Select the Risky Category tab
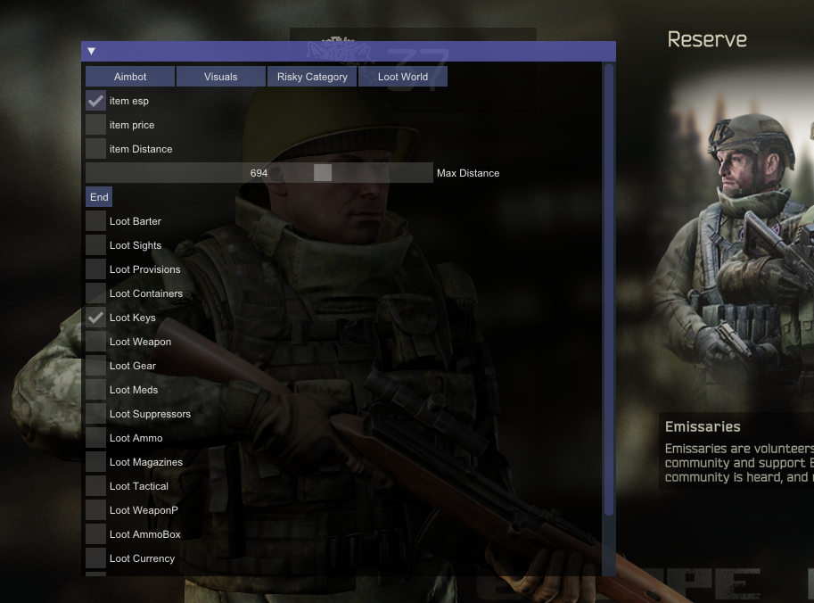The height and width of the screenshot is (603, 814). [x=312, y=77]
